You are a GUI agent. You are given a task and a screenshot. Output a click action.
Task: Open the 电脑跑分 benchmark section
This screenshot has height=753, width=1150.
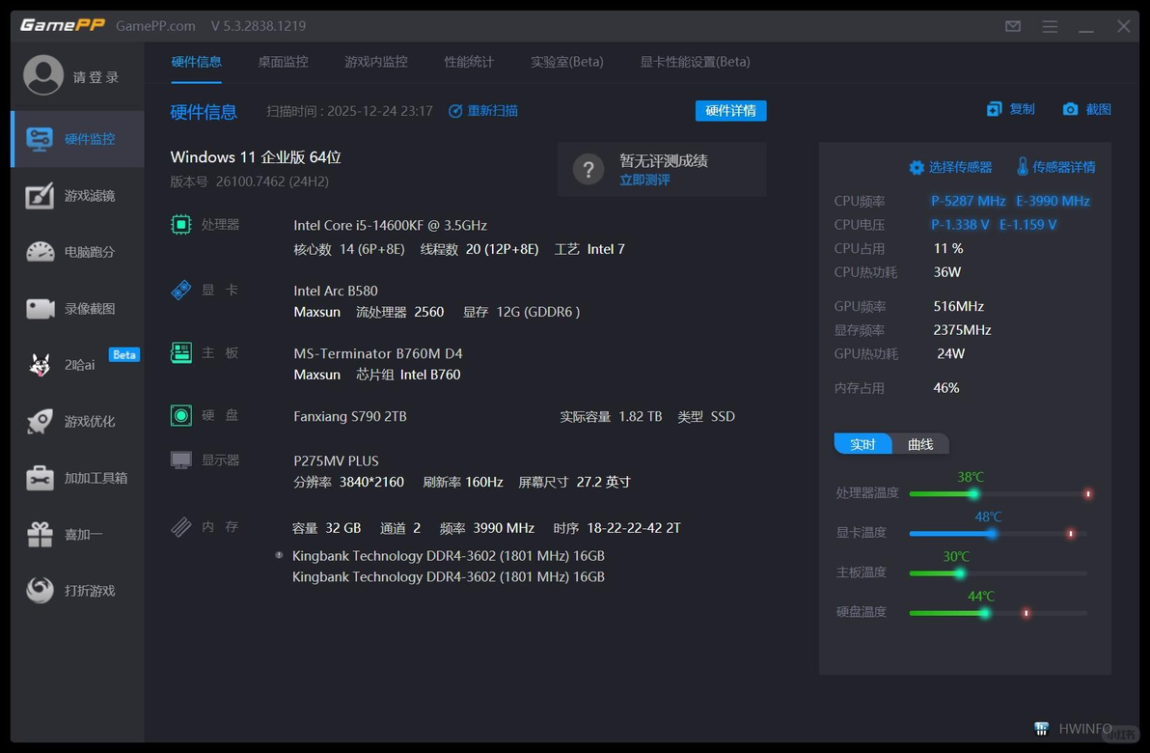click(78, 252)
